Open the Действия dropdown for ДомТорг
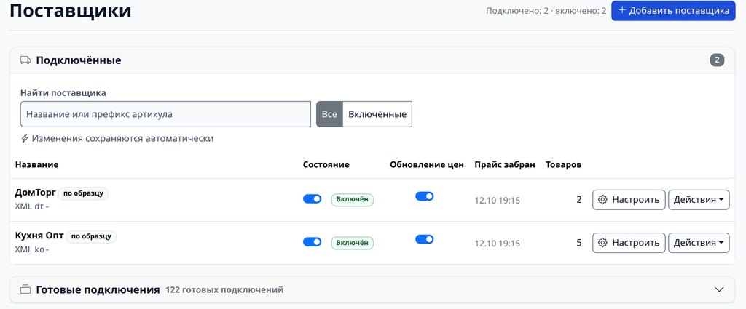The image size is (746, 309). [x=699, y=200]
